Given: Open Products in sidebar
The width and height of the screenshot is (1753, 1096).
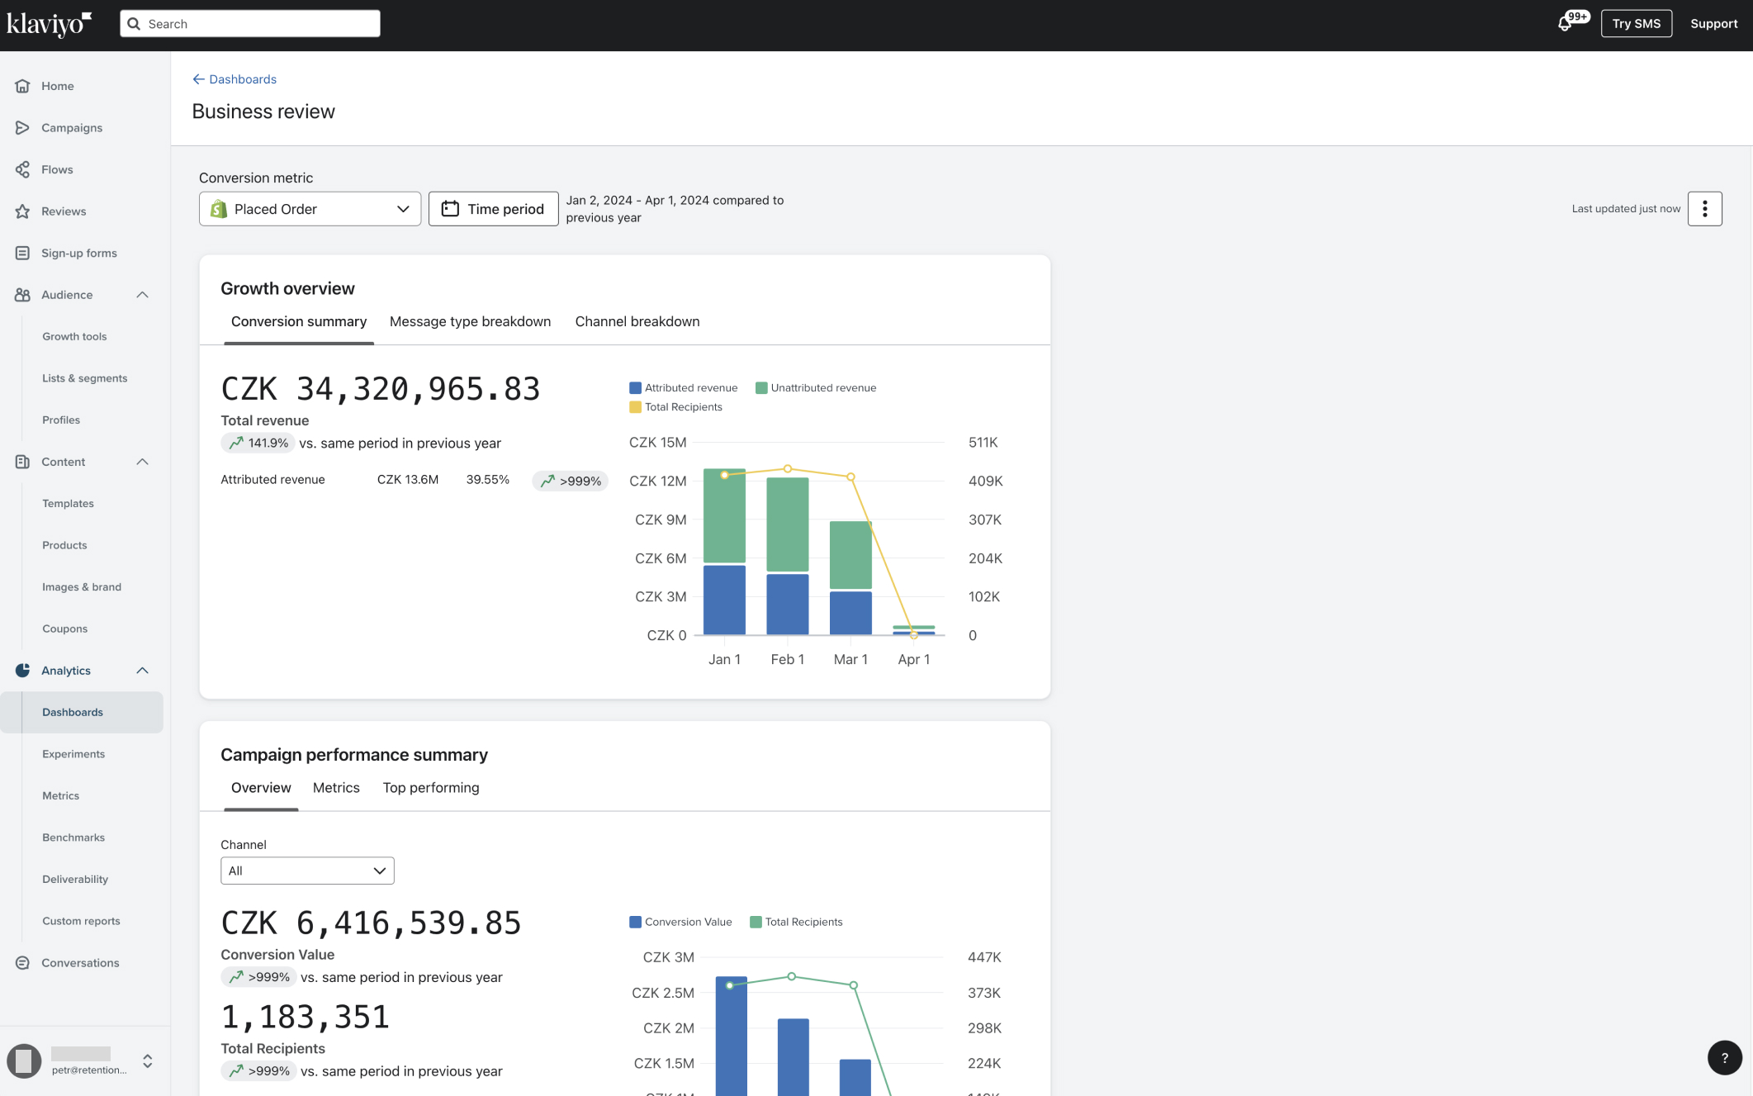Looking at the screenshot, I should pos(64,545).
